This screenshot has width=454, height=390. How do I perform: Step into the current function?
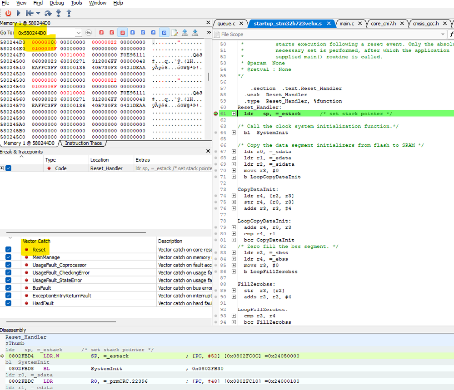coord(59,13)
